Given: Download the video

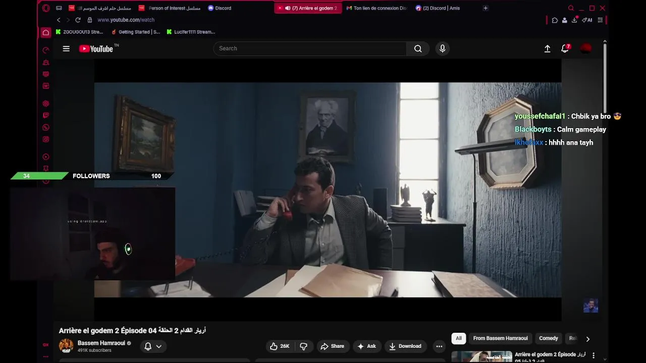Looking at the screenshot, I should pos(405,346).
